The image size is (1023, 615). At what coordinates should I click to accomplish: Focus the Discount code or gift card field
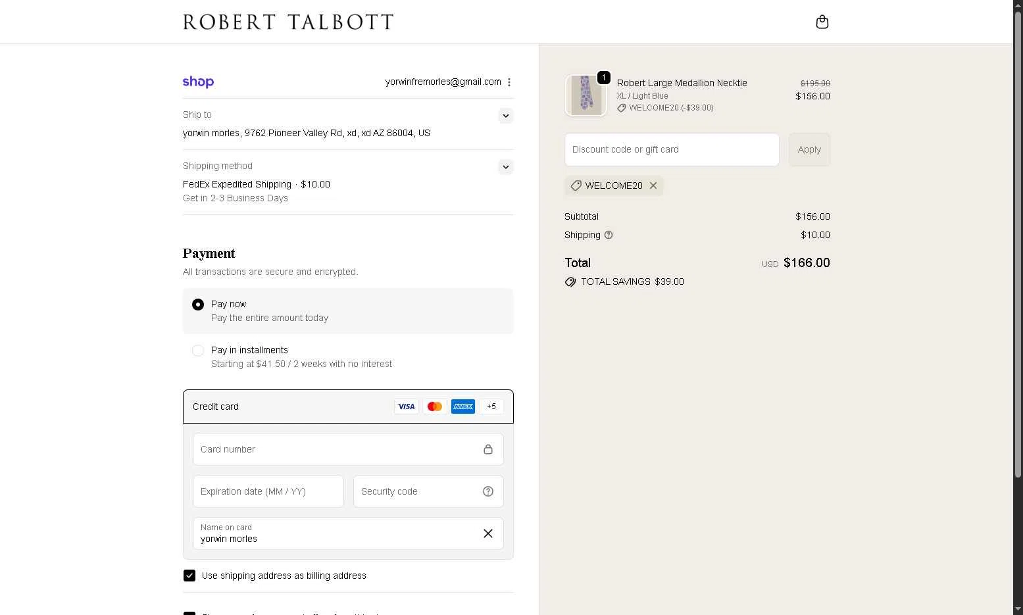point(672,150)
